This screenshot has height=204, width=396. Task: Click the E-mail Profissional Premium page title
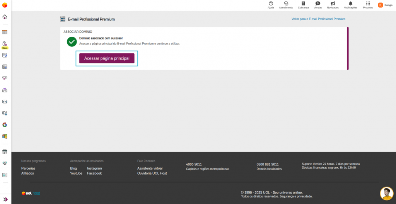pos(91,19)
